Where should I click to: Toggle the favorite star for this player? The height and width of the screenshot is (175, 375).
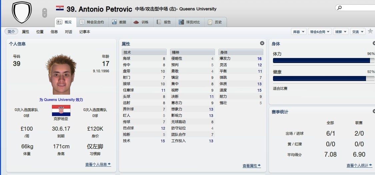tap(370, 31)
